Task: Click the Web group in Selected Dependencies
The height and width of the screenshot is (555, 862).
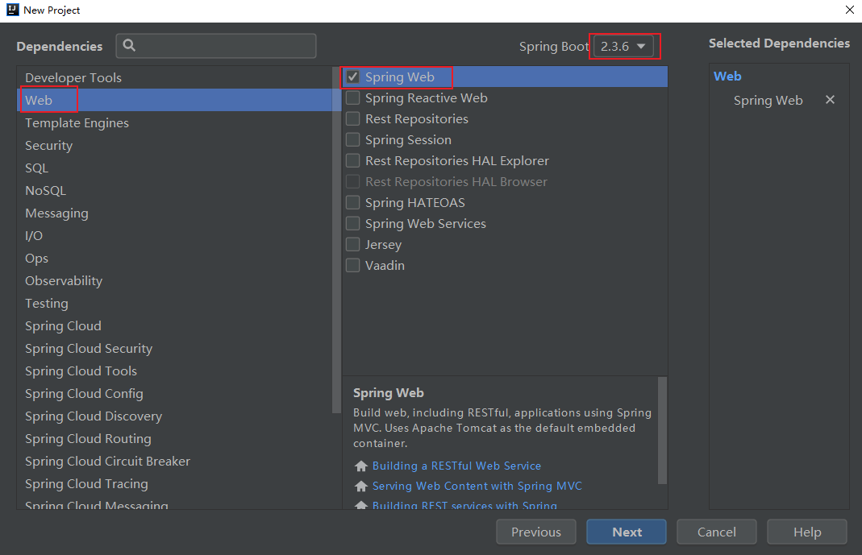Action: [727, 77]
